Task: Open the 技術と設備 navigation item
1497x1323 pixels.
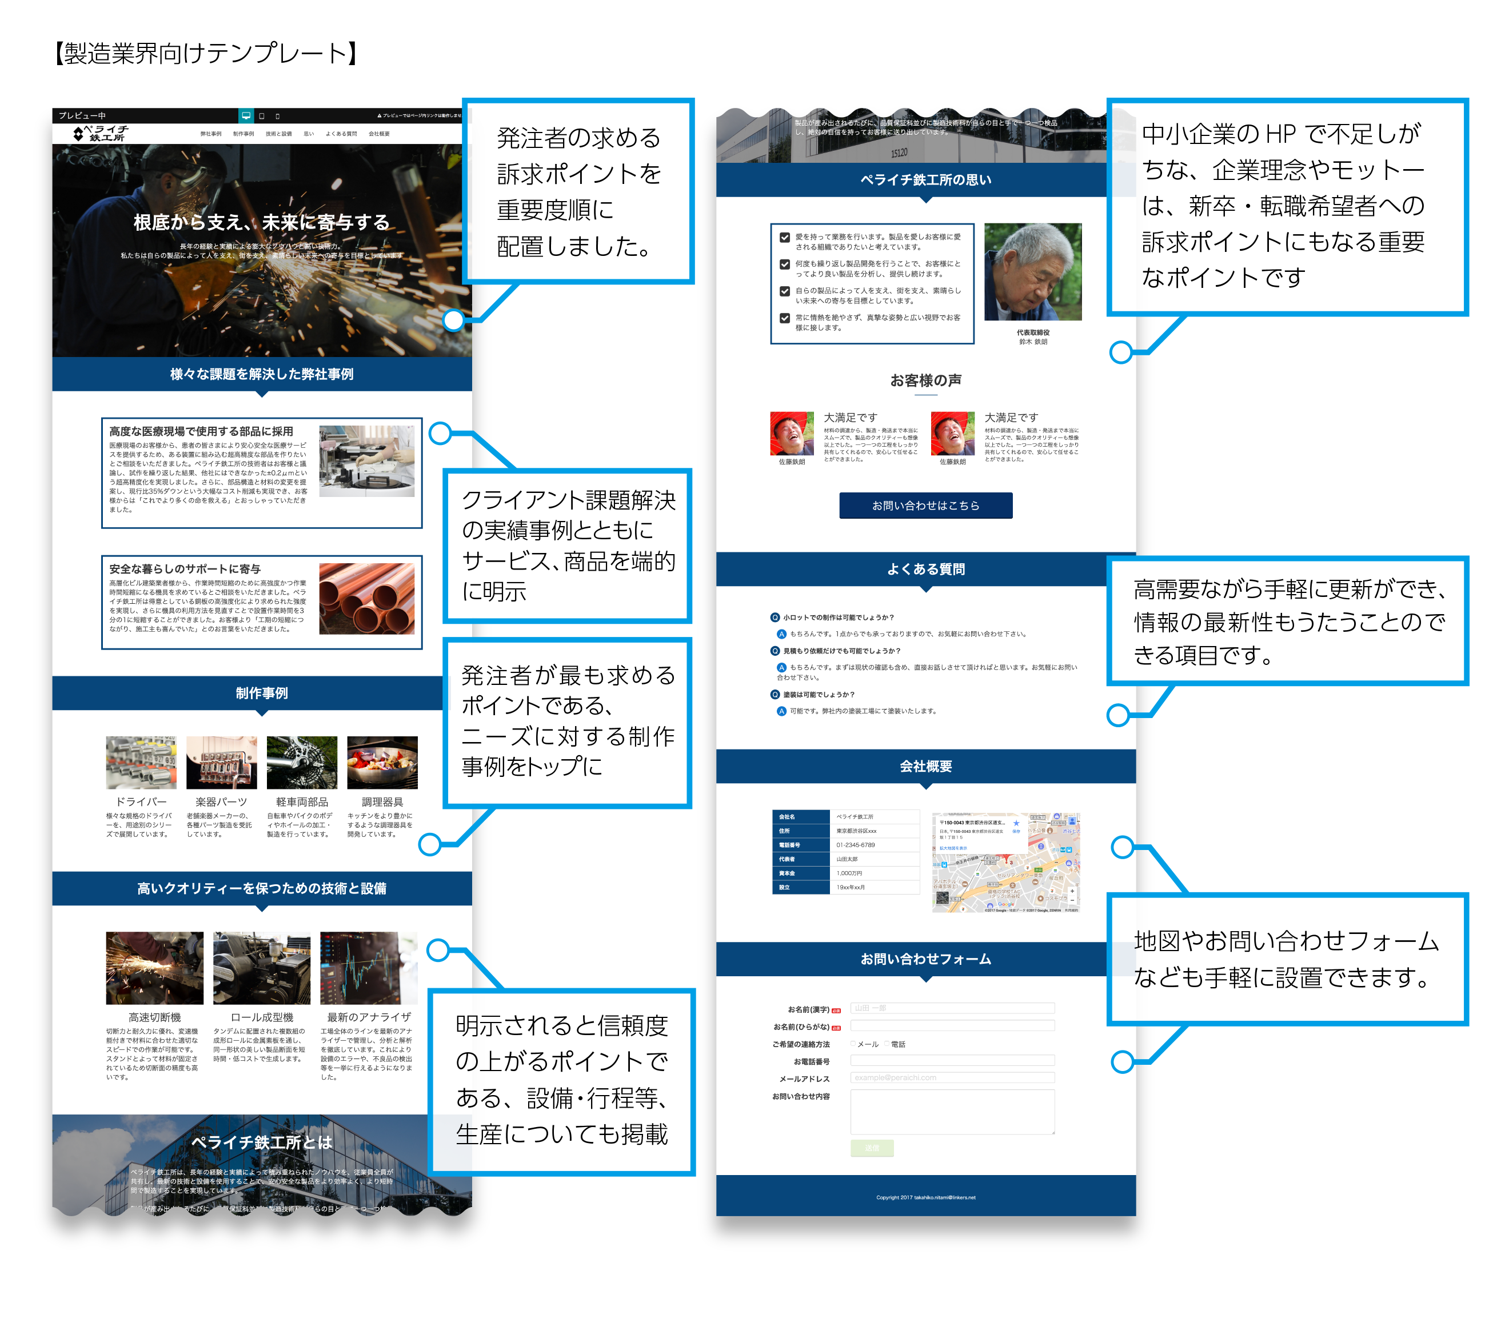Action: point(278,134)
